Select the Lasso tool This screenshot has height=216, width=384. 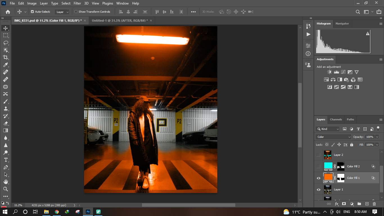coord(6,43)
